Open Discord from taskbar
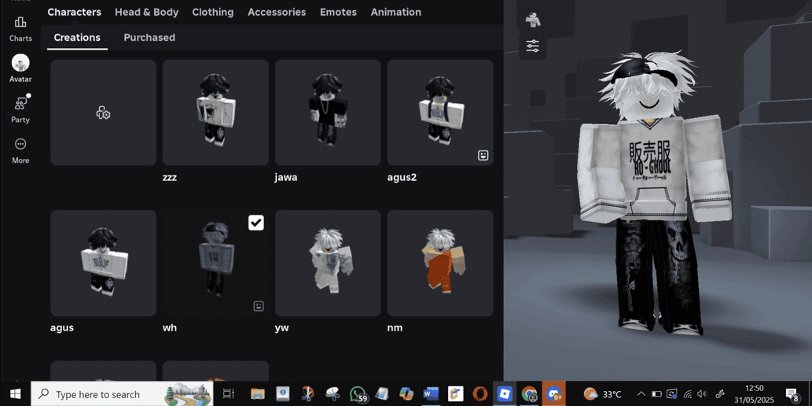 553,394
